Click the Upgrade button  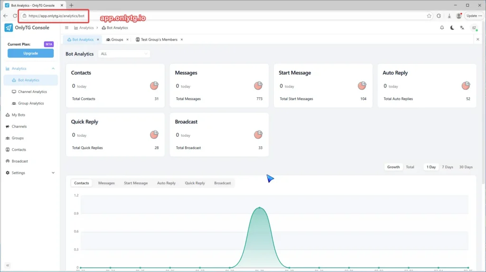tap(30, 53)
